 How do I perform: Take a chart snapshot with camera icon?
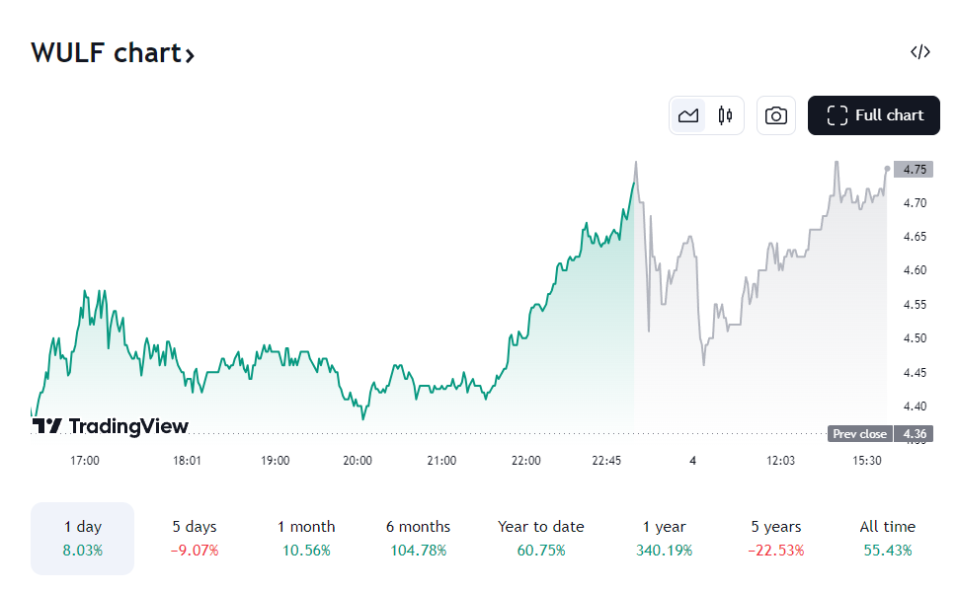(776, 115)
